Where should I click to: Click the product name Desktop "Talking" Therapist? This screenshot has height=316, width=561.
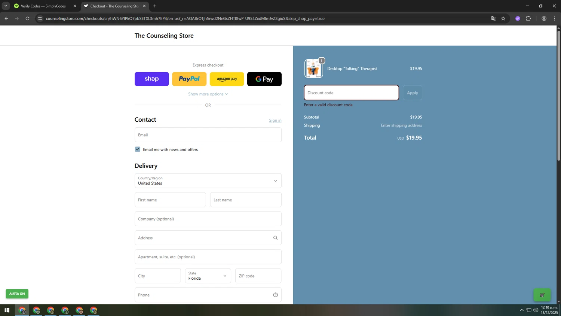coord(352,69)
